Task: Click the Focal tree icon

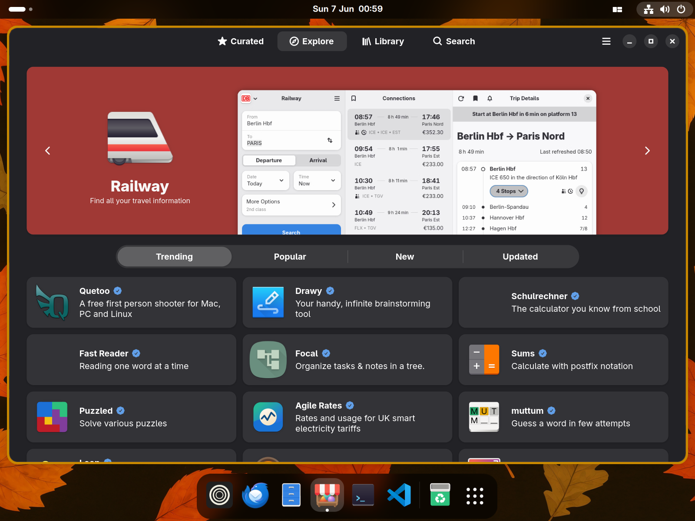Action: 268,359
